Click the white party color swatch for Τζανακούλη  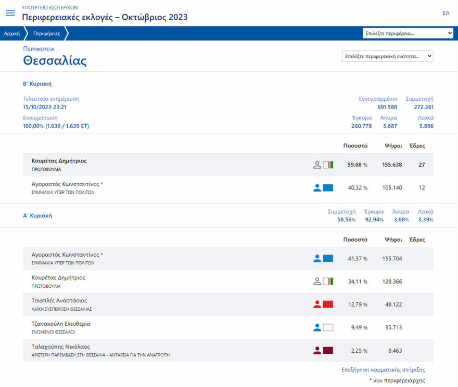point(328,328)
